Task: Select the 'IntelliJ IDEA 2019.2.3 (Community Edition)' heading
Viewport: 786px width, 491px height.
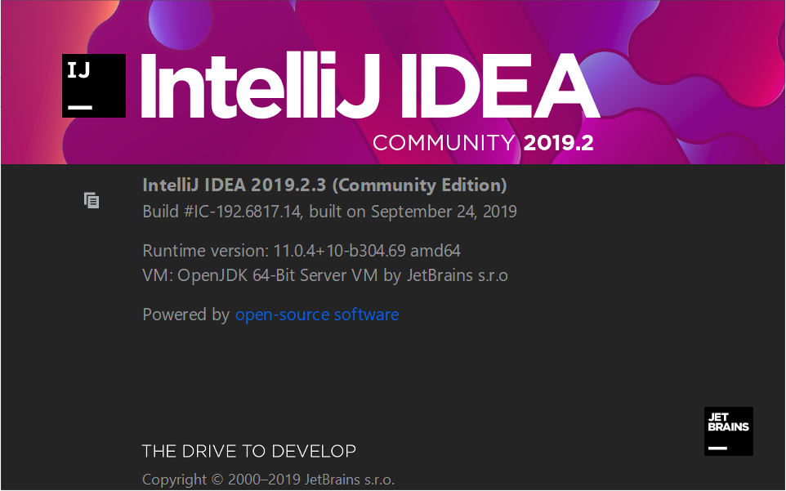Action: [x=324, y=185]
